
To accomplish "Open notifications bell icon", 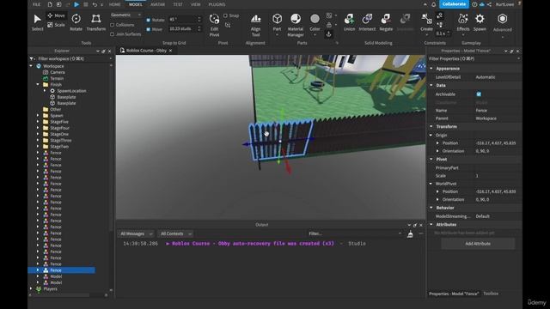I will tap(433, 4).
